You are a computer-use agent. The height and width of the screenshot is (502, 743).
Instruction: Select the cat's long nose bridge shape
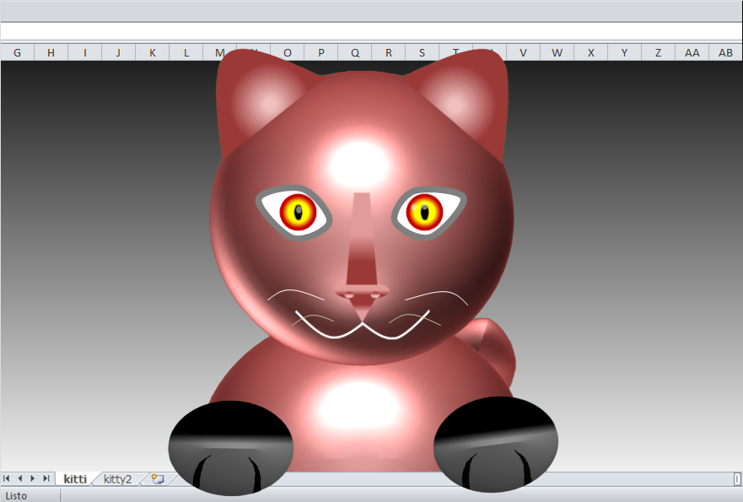click(361, 240)
